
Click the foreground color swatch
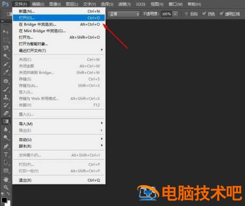(4, 200)
